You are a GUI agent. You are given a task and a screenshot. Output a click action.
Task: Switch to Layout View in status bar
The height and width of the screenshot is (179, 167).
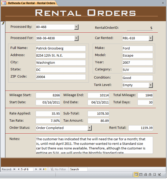point(155,174)
